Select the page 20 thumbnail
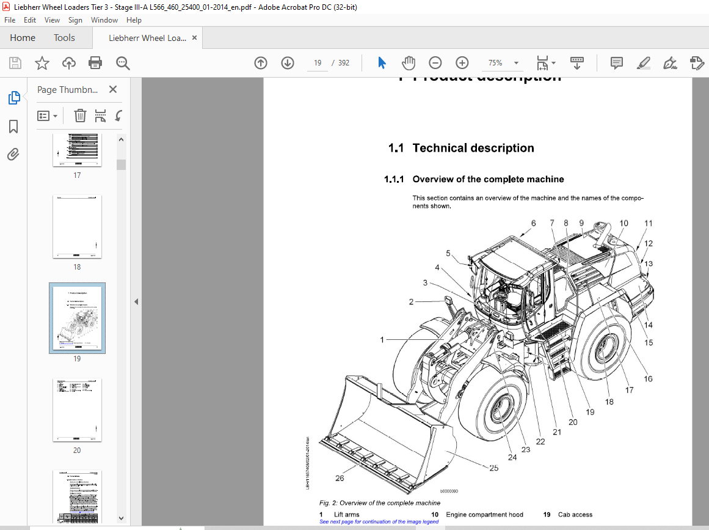 pyautogui.click(x=78, y=410)
